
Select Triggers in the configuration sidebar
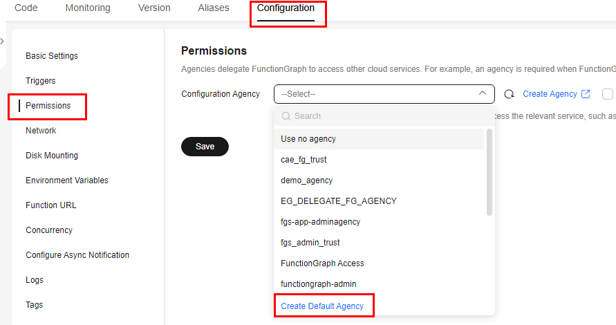[x=41, y=81]
